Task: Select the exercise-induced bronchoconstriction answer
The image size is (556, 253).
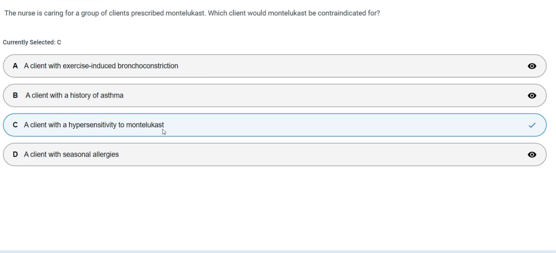Action: pyautogui.click(x=101, y=66)
